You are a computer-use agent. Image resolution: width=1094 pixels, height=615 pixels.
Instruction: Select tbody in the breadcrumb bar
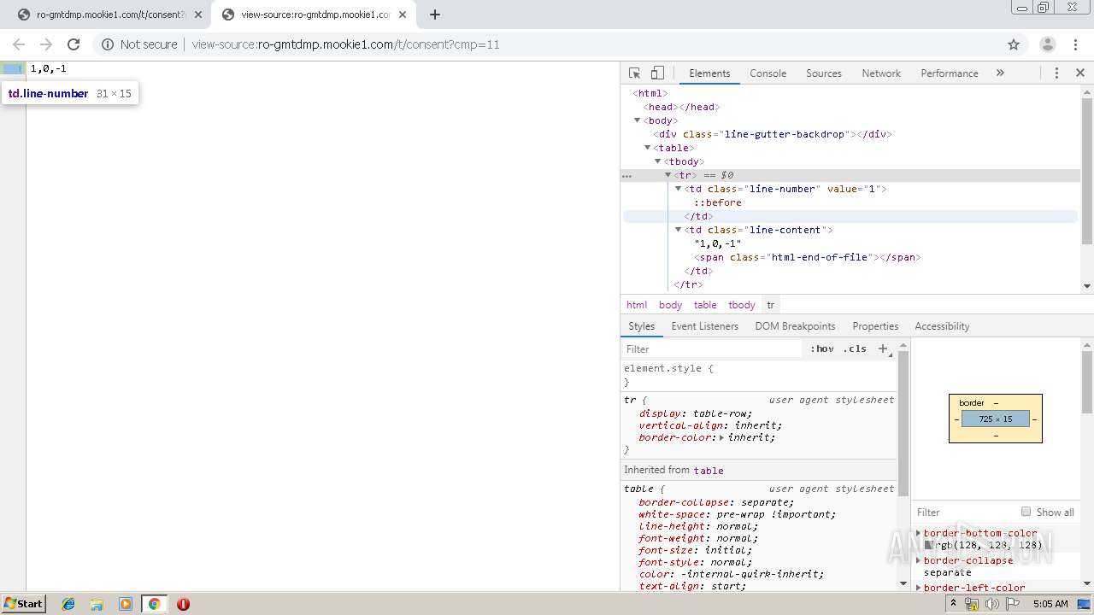[742, 305]
